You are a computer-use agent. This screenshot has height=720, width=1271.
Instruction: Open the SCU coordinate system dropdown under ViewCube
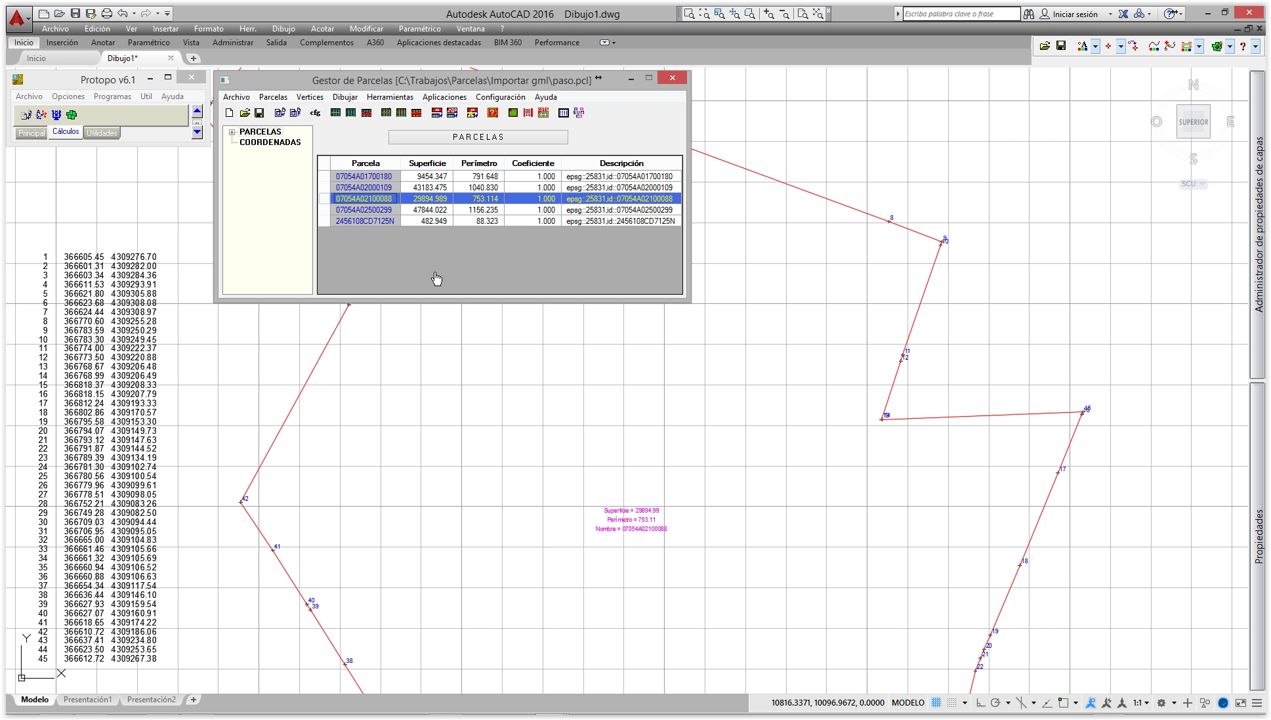1194,184
